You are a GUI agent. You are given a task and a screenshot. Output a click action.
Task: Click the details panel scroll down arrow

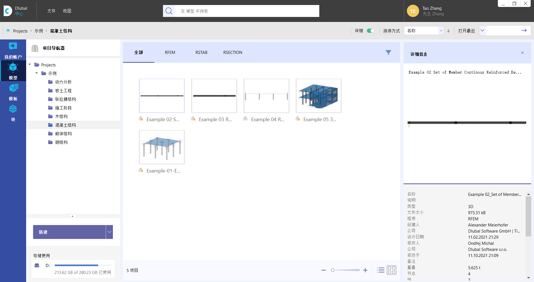click(x=528, y=278)
